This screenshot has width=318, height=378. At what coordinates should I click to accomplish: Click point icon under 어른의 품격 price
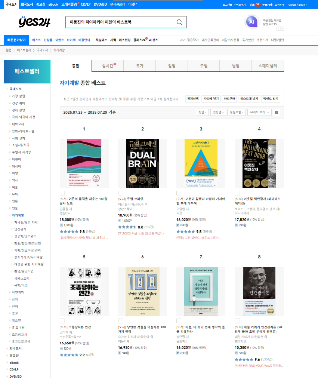tap(61, 225)
